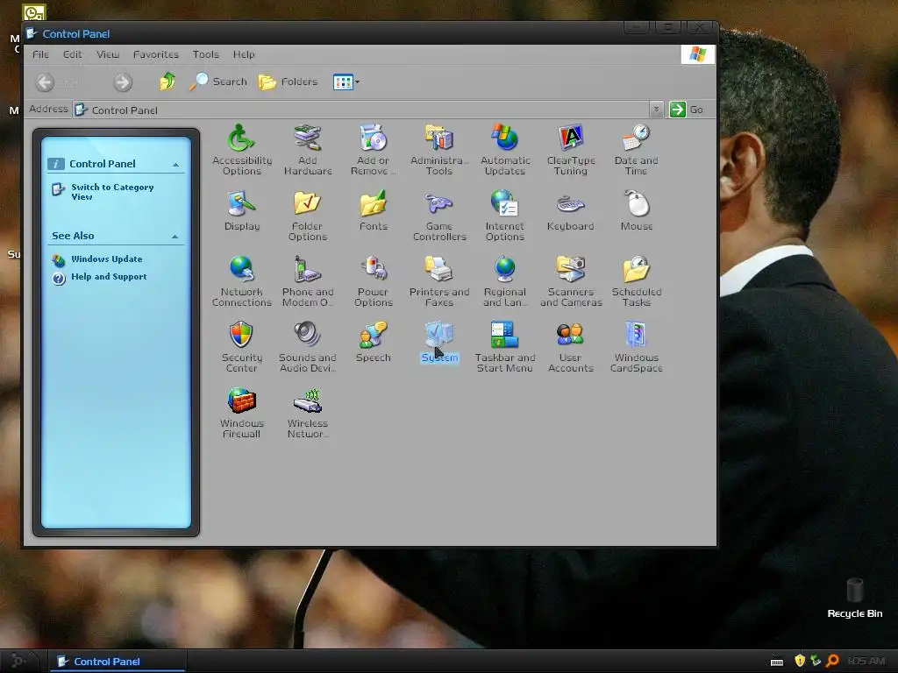Click Control Panel taskbar button
Image resolution: width=898 pixels, height=673 pixels.
point(117,662)
